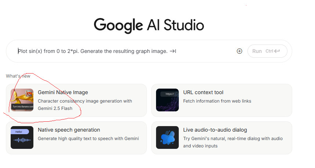Select the Native speech Hello waveform icon
Screen dimensions: 315x168
(x=22, y=137)
